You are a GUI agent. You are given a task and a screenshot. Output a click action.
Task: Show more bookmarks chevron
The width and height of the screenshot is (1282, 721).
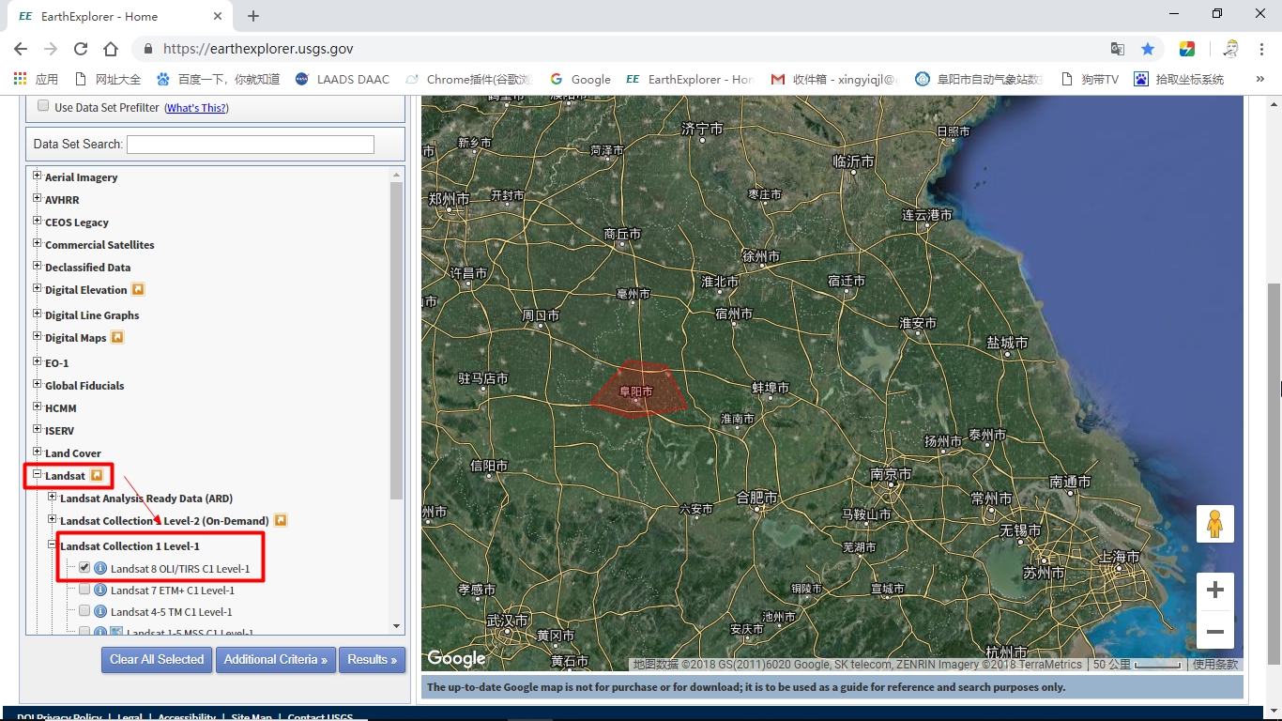point(1260,80)
